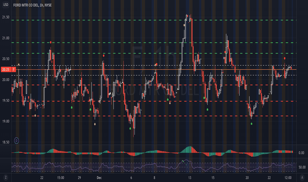The image size is (308, 182).
Task: Click the Dec label on the time axis
Action: coord(99,178)
